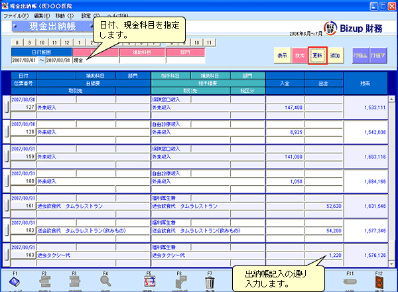Viewport: 398px width, 292px height.
Task: Click deposit amount 147,400
Action: click(x=293, y=108)
